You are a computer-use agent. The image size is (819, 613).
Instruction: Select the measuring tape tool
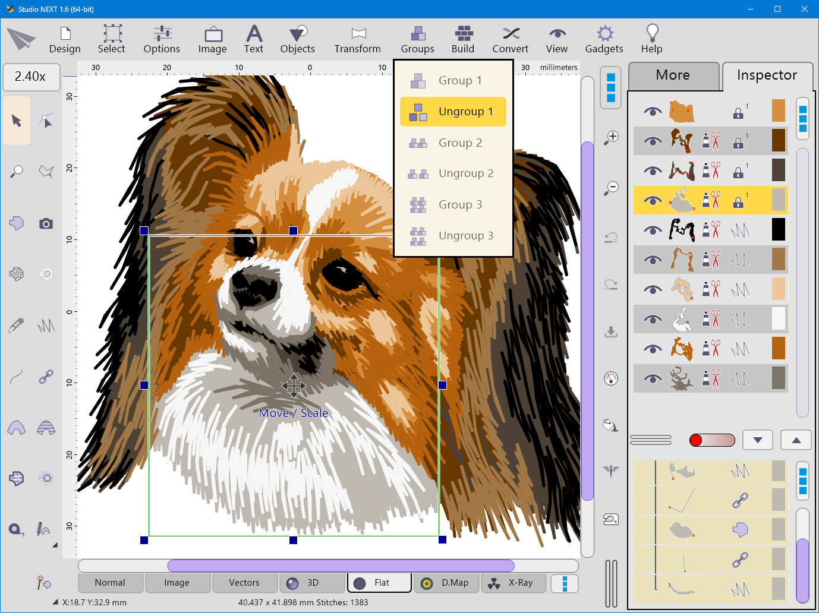16,529
